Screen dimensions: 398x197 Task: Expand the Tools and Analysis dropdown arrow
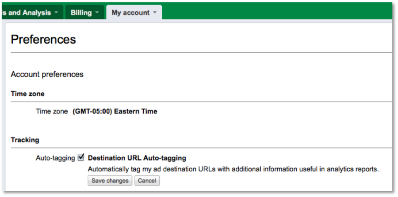(x=56, y=13)
